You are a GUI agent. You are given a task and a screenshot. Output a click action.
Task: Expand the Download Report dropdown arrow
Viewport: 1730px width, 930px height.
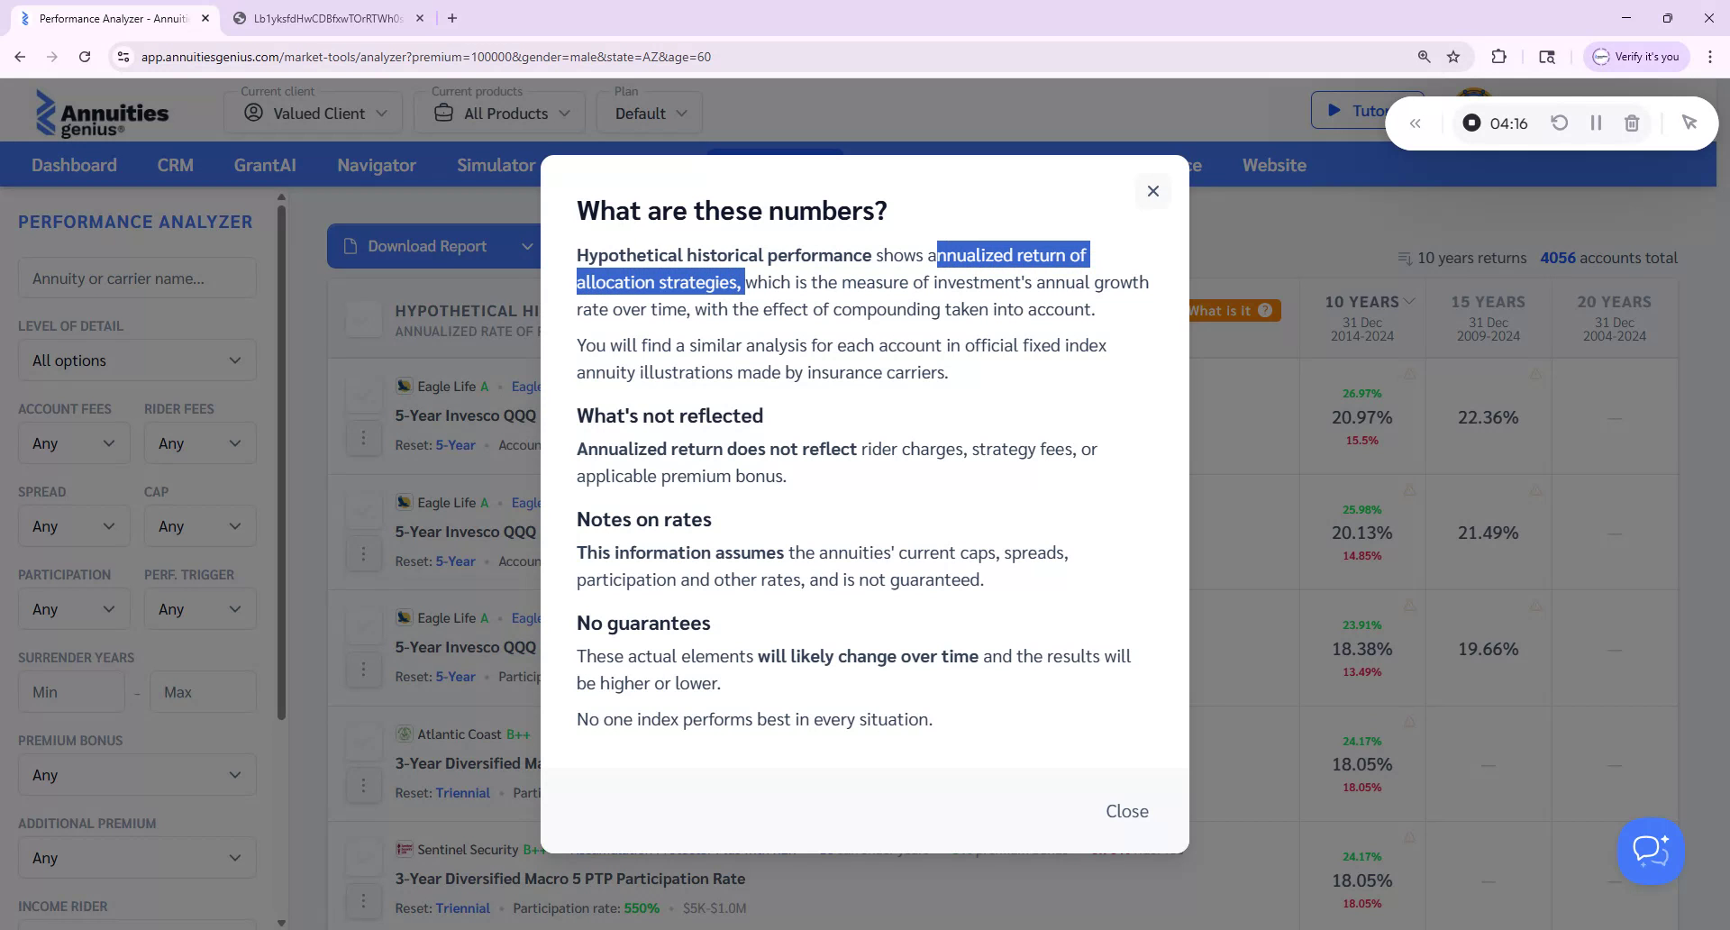coord(528,246)
